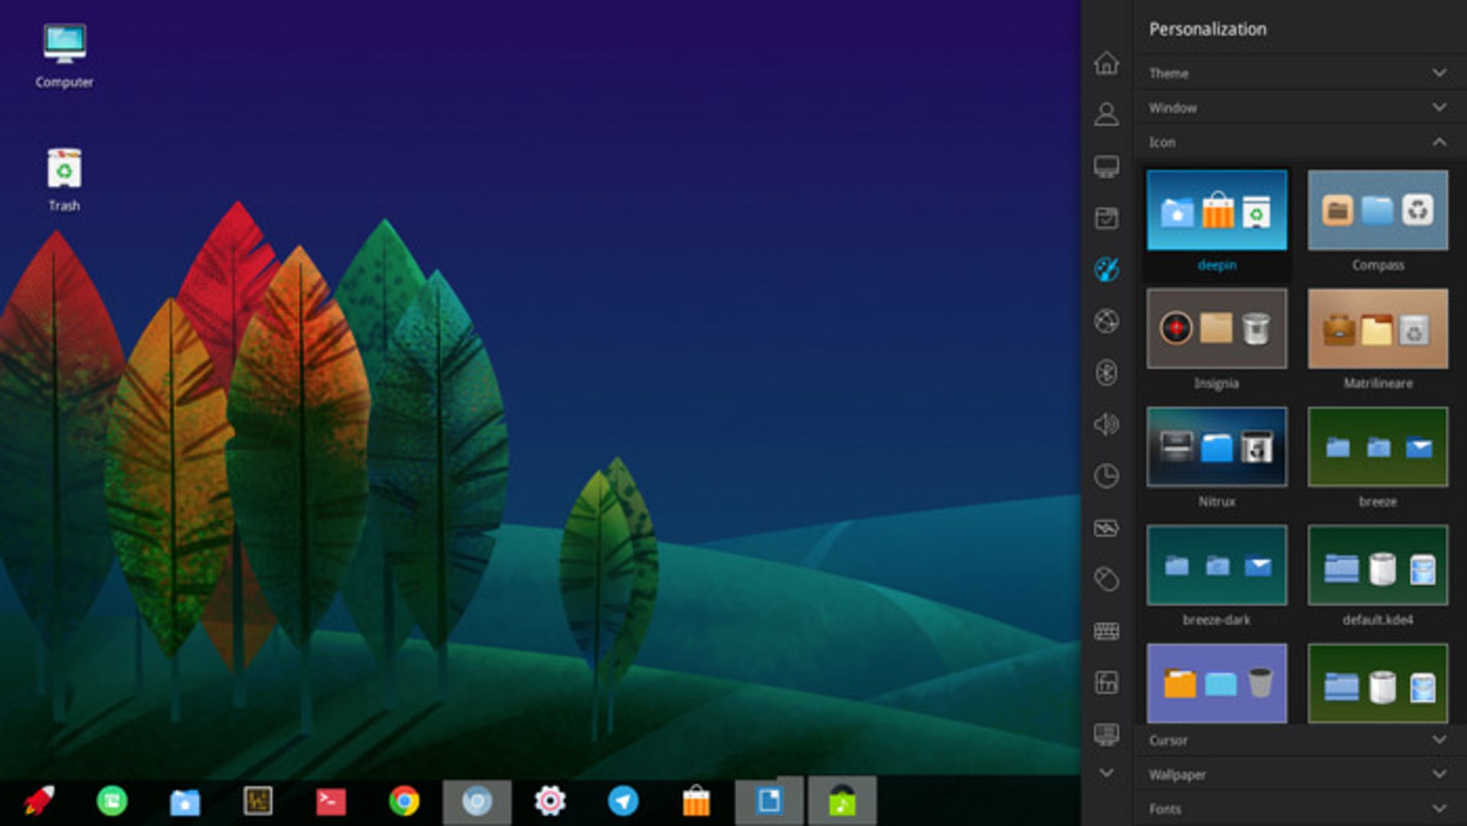The width and height of the screenshot is (1467, 826).
Task: Expand the Wallpaper section
Action: pos(1297,774)
